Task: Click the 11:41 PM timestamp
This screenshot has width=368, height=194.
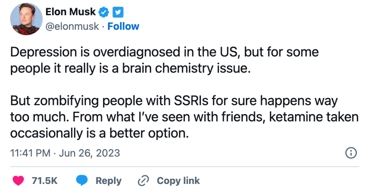Action: (31, 153)
